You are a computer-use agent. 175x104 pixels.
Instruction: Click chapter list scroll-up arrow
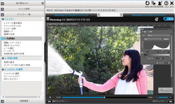click(x=43, y=20)
